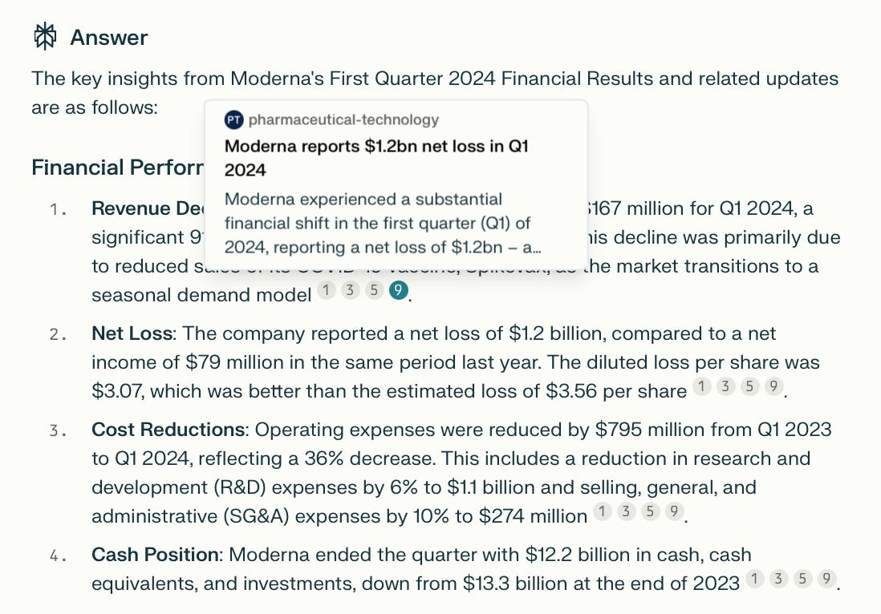Click citation 3 after Cost Reductions paragraph
This screenshot has height=614, width=881.
pyautogui.click(x=626, y=511)
